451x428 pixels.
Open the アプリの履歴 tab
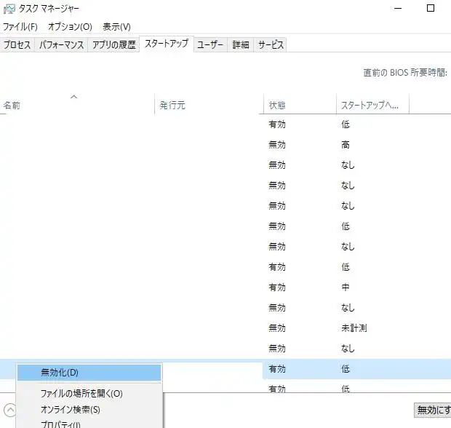(113, 45)
